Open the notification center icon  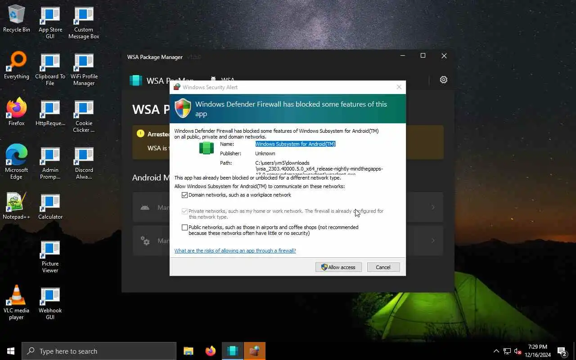coord(562,351)
